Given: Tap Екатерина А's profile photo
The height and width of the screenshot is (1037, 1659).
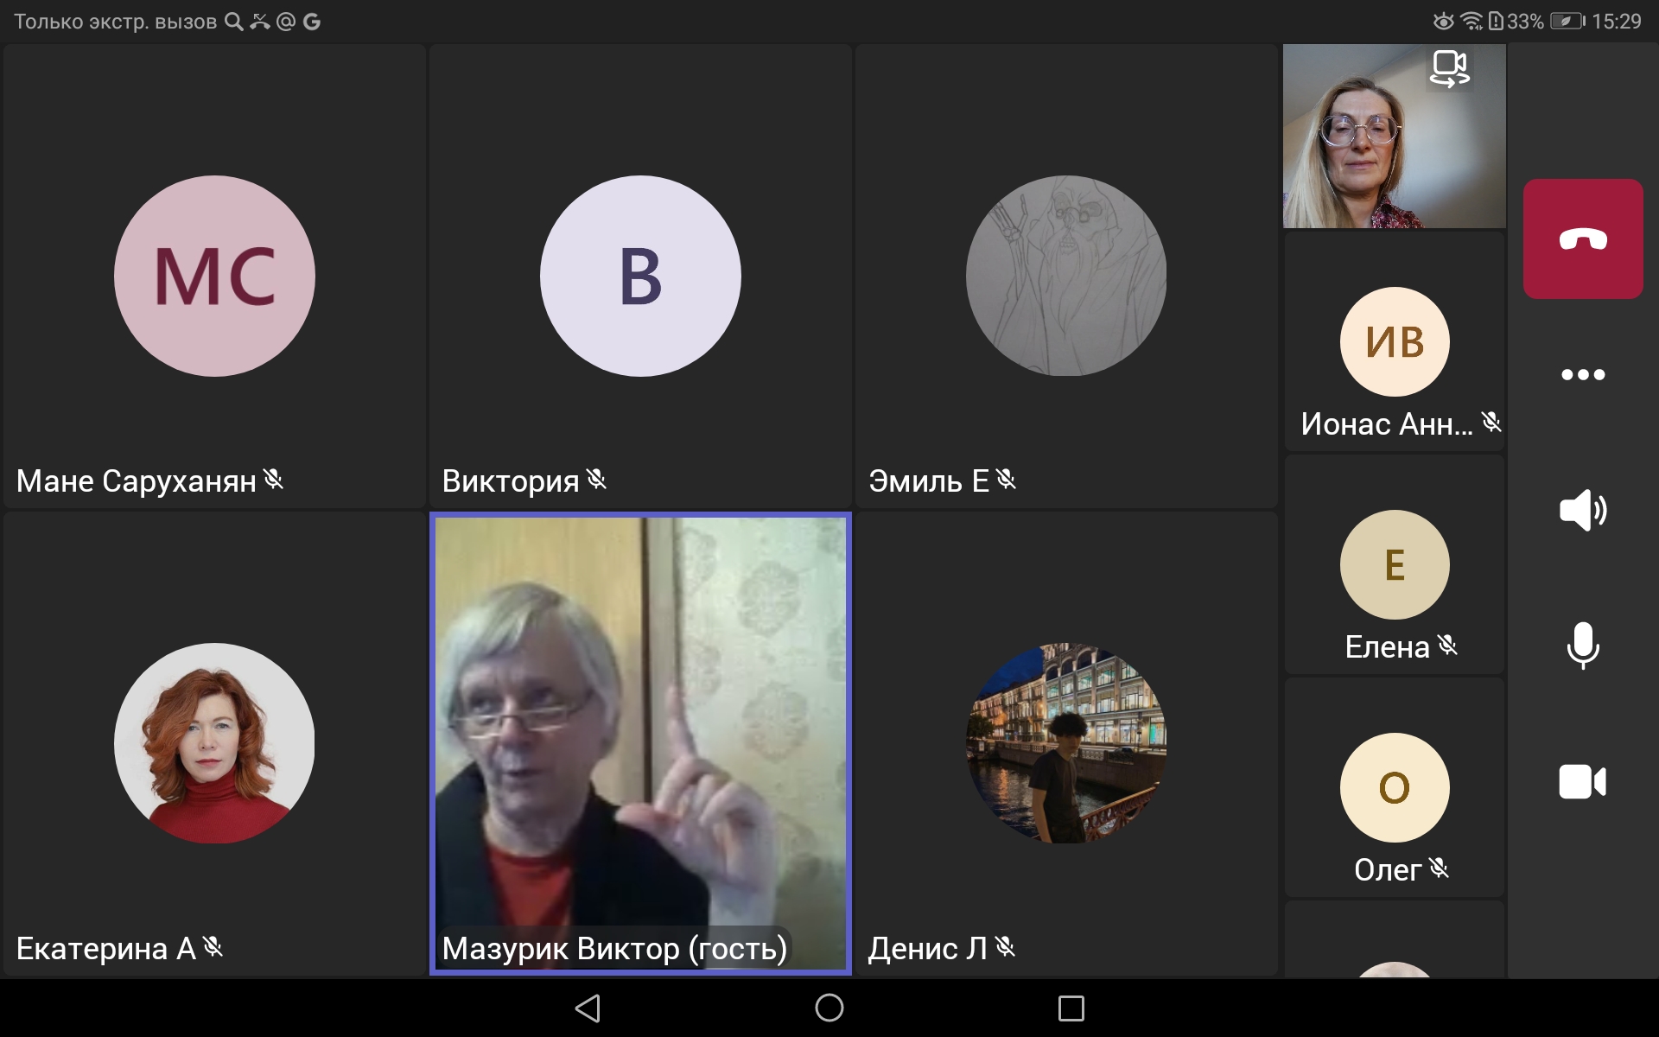Looking at the screenshot, I should [214, 743].
